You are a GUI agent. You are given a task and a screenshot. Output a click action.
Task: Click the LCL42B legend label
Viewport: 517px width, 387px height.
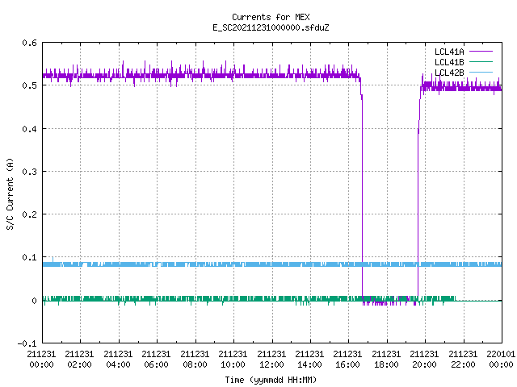coord(449,73)
